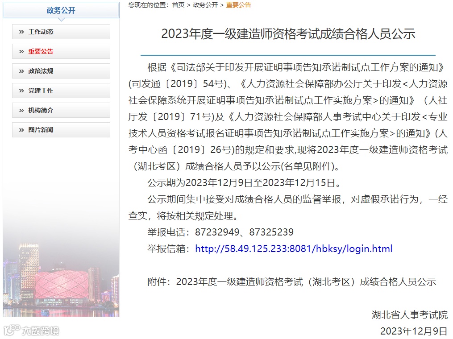Screen dimensions: 453x339
Task: Click the chevron icon beside 工作动态
Action: point(21,32)
